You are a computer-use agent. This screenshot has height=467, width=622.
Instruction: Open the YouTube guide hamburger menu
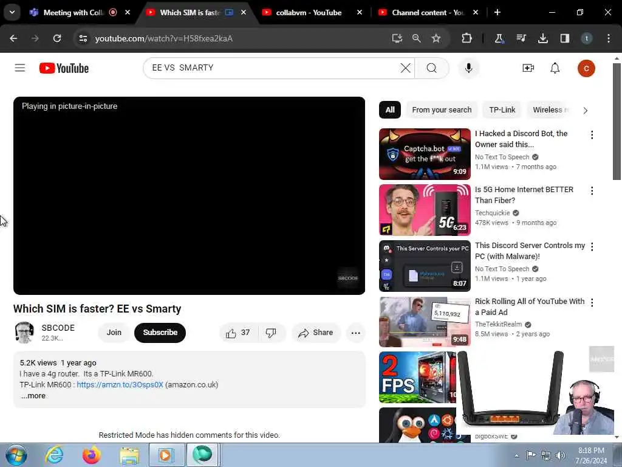(x=20, y=68)
